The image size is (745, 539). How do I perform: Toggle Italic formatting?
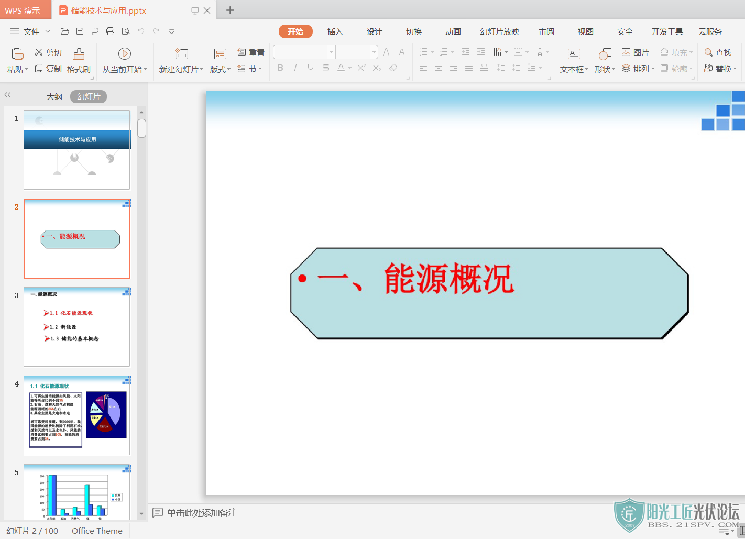tap(295, 68)
